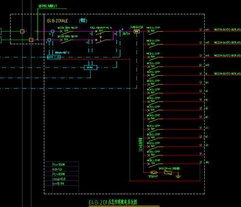Image resolution: width=241 pixels, height=207 pixels.
Task: Click the yellow kWh meter symbol under 3x10(40)A
Action: coord(136,32)
